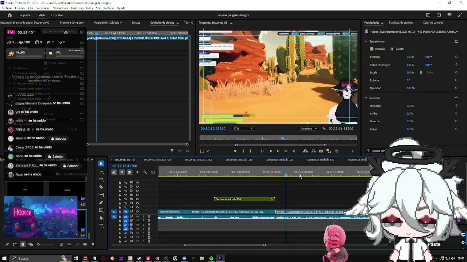The width and height of the screenshot is (467, 262).
Task: Open the Program: Secuencia 02 panel menu
Action: click(231, 23)
